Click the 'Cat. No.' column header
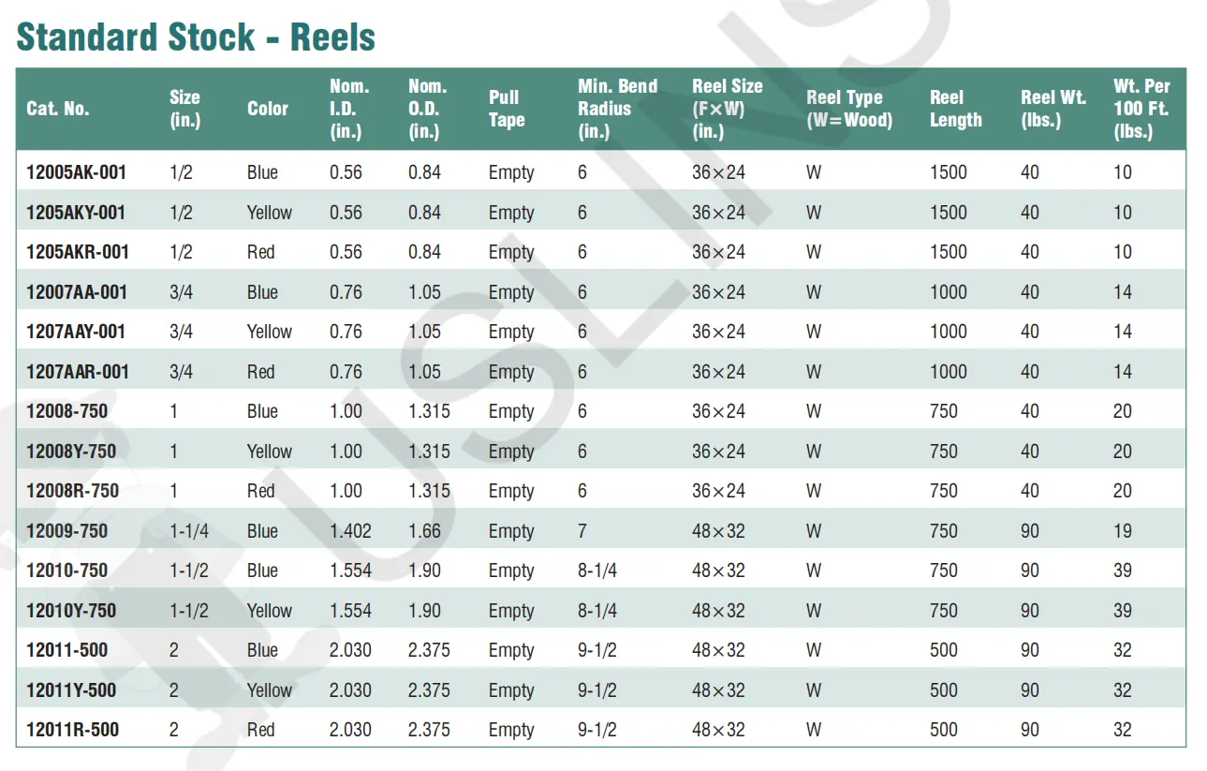Screen dimensions: 1207x771 (x=58, y=109)
